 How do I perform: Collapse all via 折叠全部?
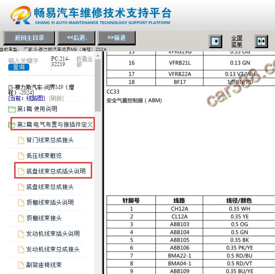coord(84,61)
